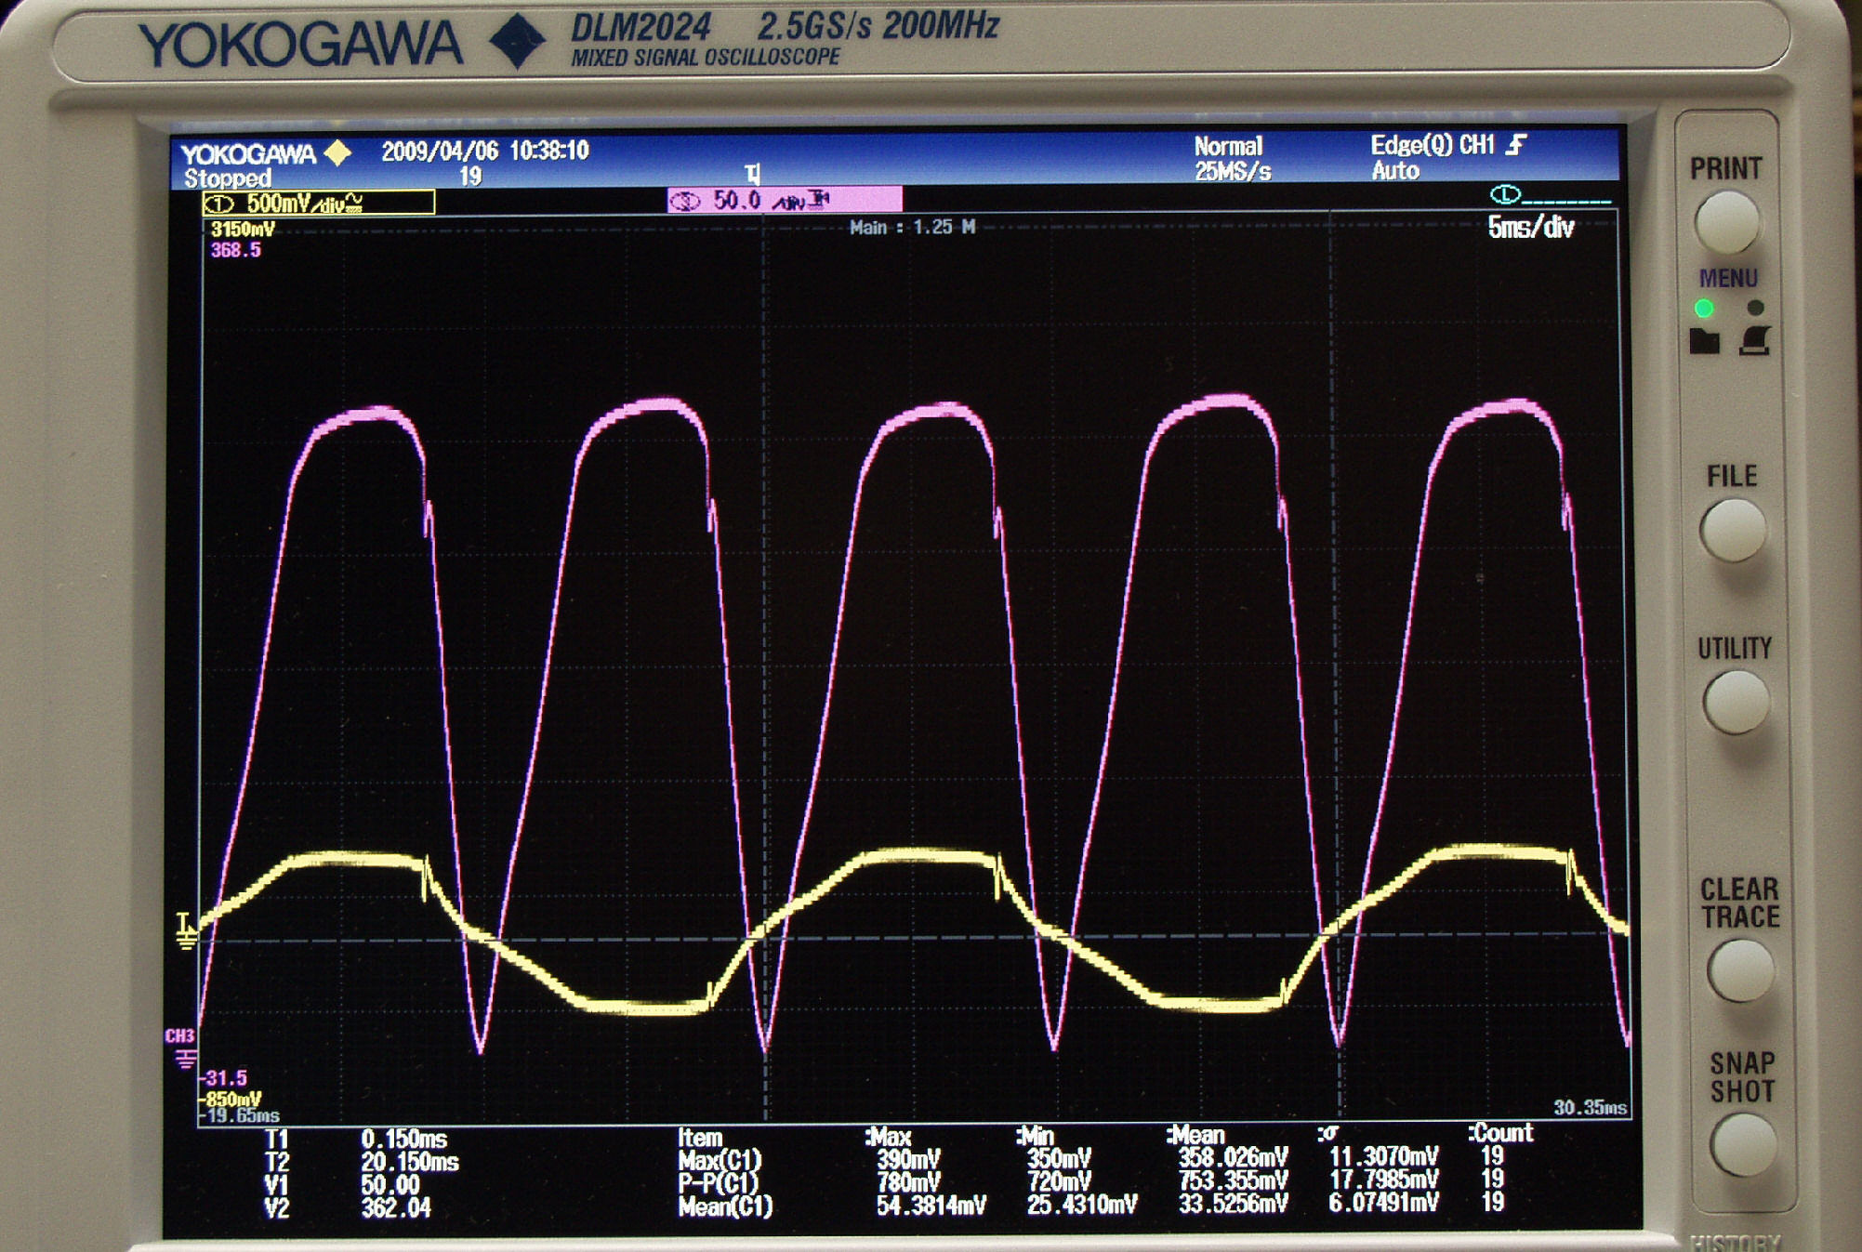Click the printer icon below MENU
This screenshot has height=1252, width=1862.
coord(1754,340)
